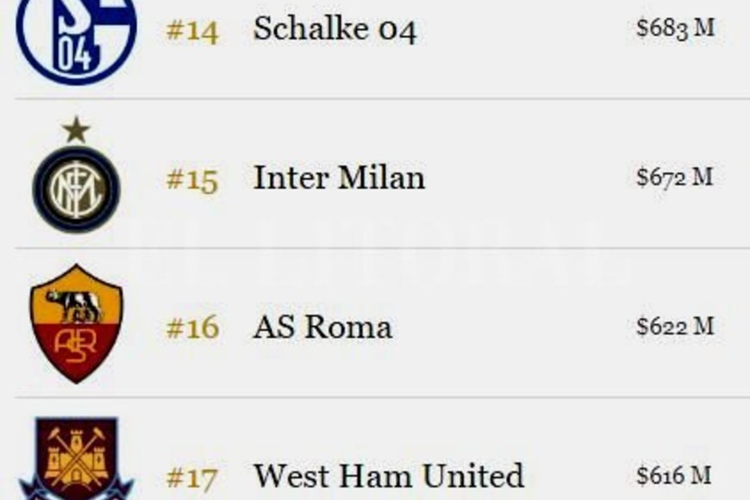
Task: Select the #16 rank number
Action: tap(192, 328)
